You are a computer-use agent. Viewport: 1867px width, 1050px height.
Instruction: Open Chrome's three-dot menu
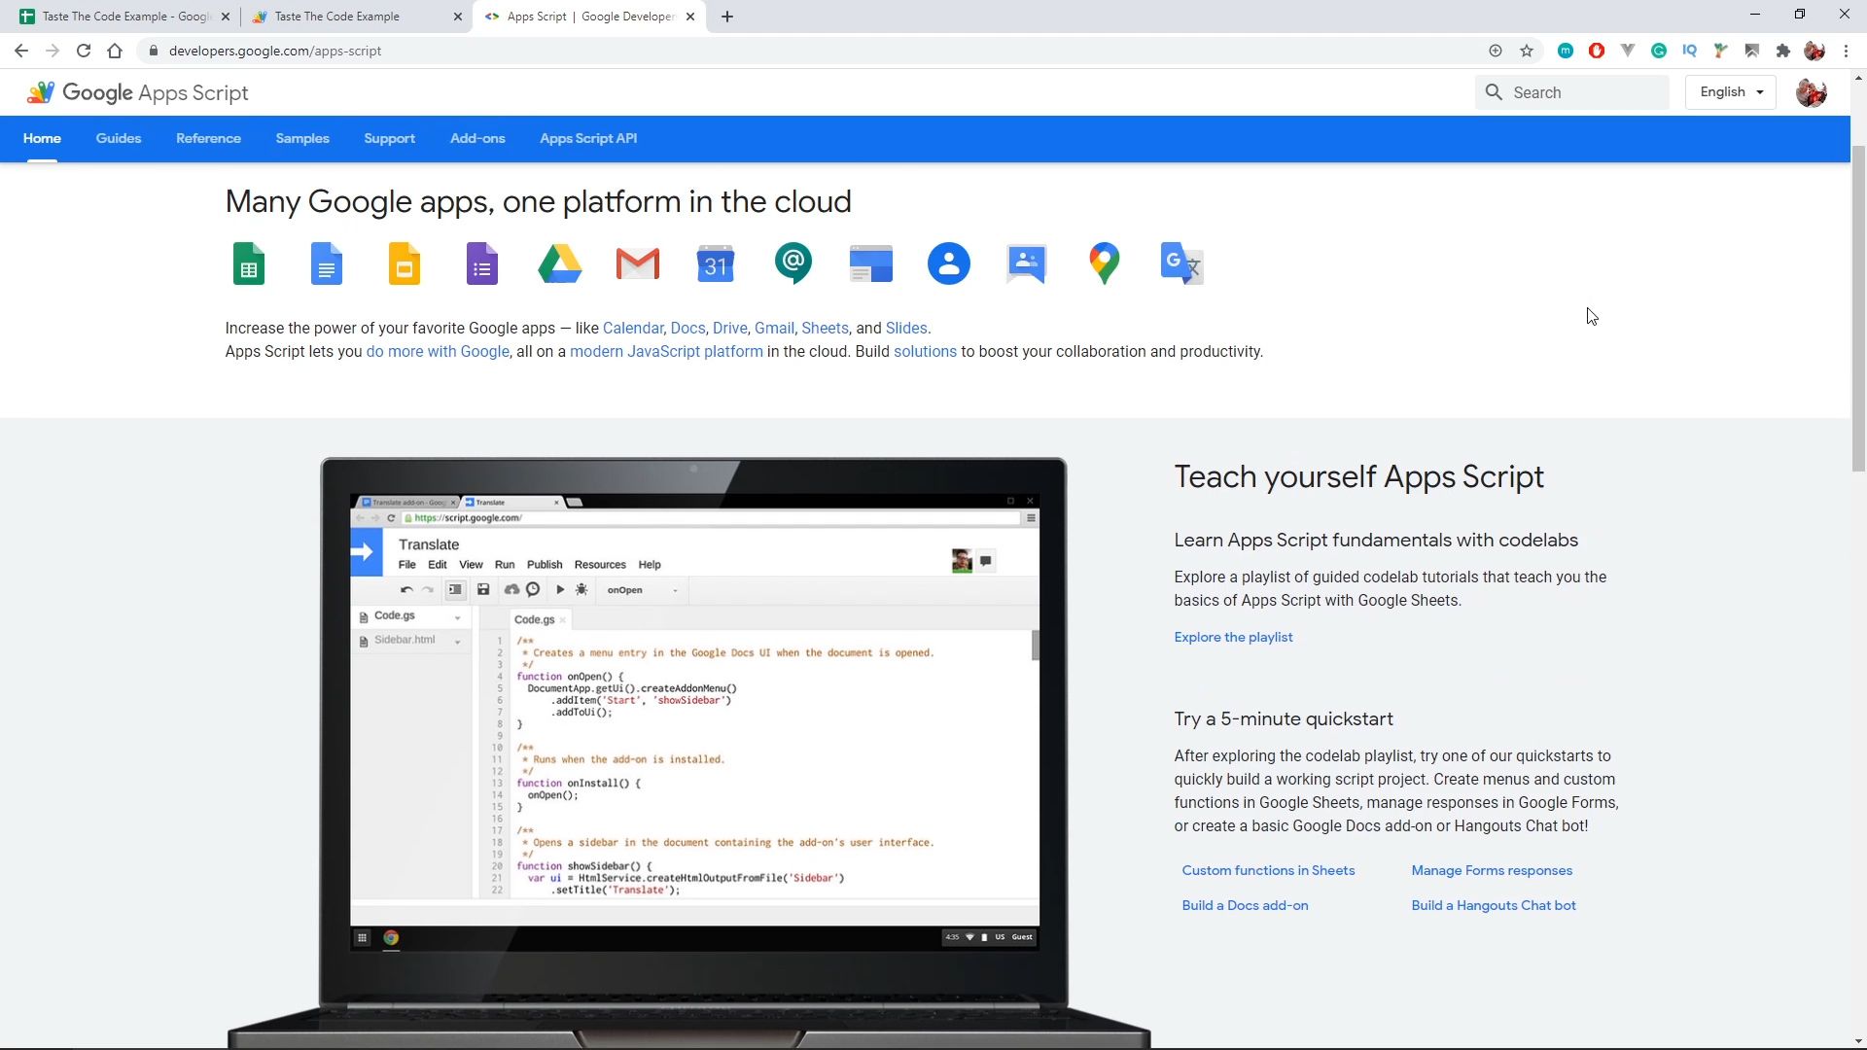[x=1846, y=51]
